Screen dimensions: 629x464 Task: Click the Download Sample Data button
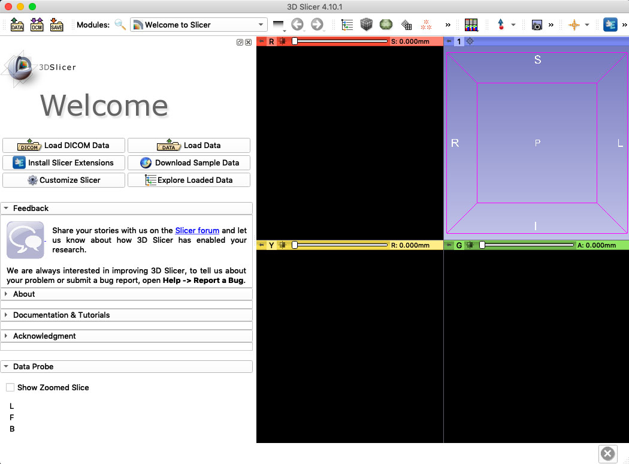(189, 162)
